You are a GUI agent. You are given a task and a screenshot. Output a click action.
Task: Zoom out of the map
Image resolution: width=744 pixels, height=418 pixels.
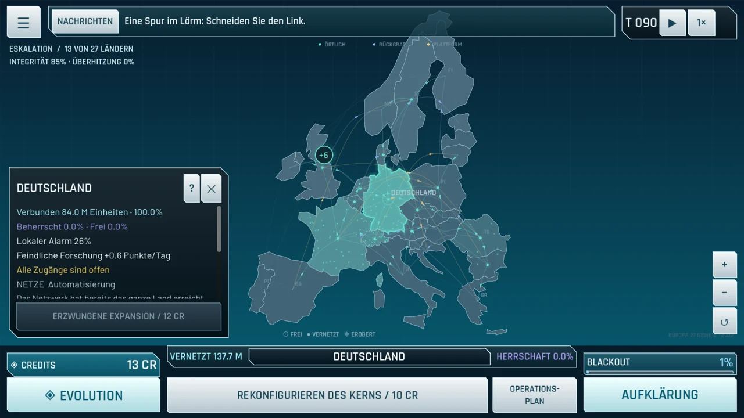724,292
